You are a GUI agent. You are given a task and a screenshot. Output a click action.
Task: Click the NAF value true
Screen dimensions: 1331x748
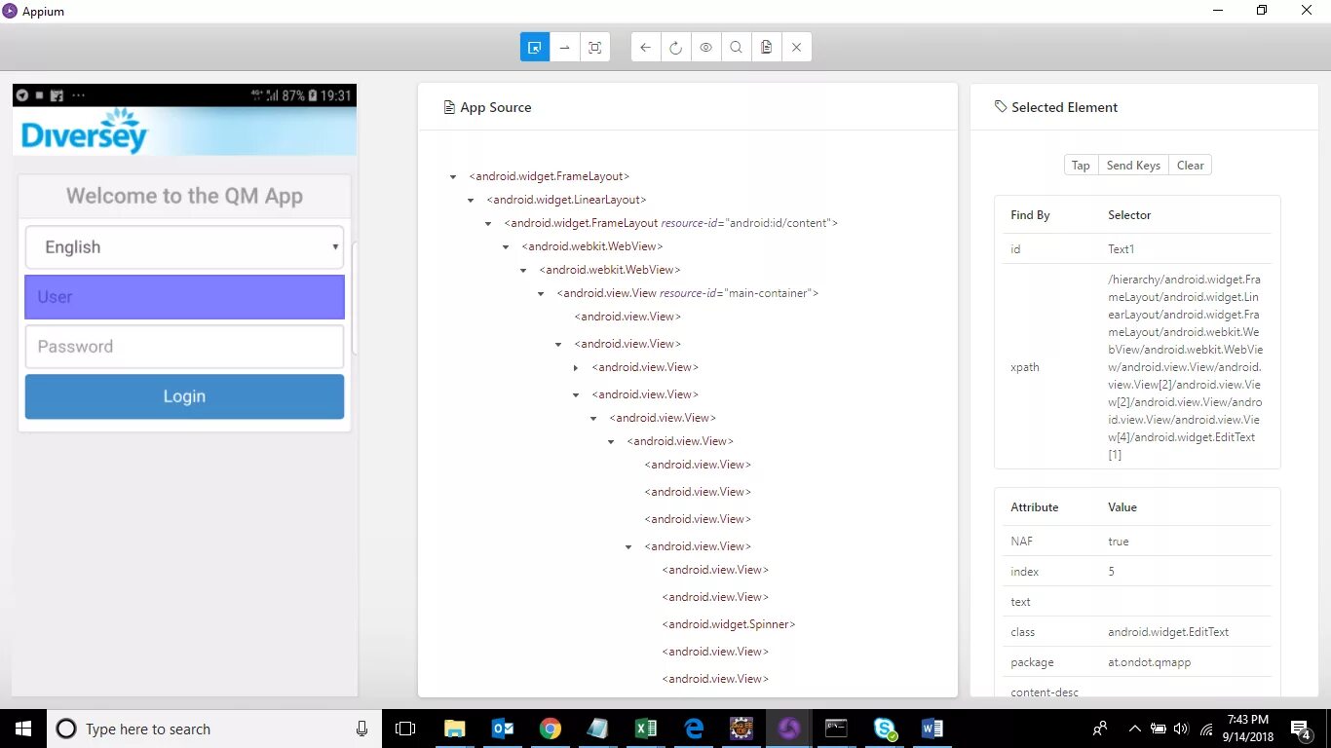tap(1119, 542)
